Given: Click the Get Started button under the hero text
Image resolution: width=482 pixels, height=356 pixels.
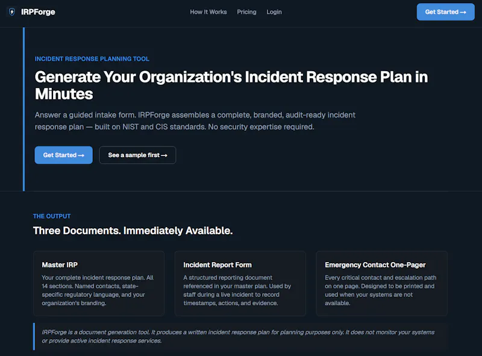Looking at the screenshot, I should point(64,155).
